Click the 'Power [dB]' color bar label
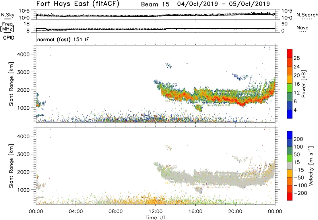 (303, 84)
